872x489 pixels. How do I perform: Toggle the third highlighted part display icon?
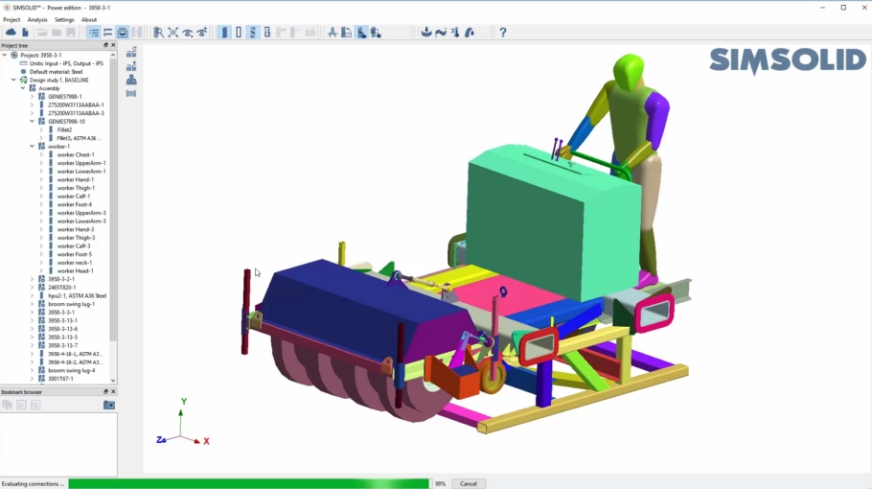[252, 33]
